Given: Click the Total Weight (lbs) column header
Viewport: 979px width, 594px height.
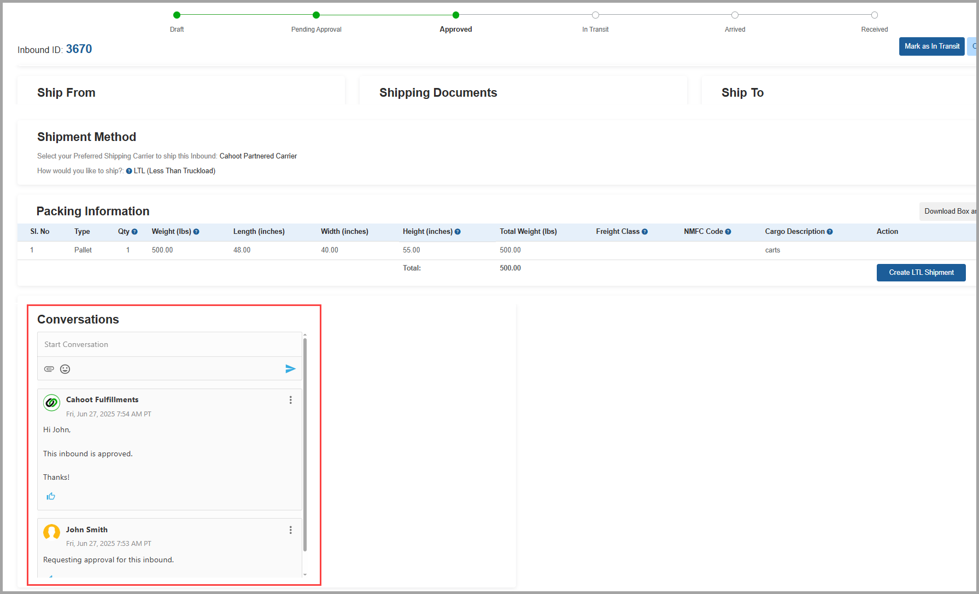Looking at the screenshot, I should [528, 232].
